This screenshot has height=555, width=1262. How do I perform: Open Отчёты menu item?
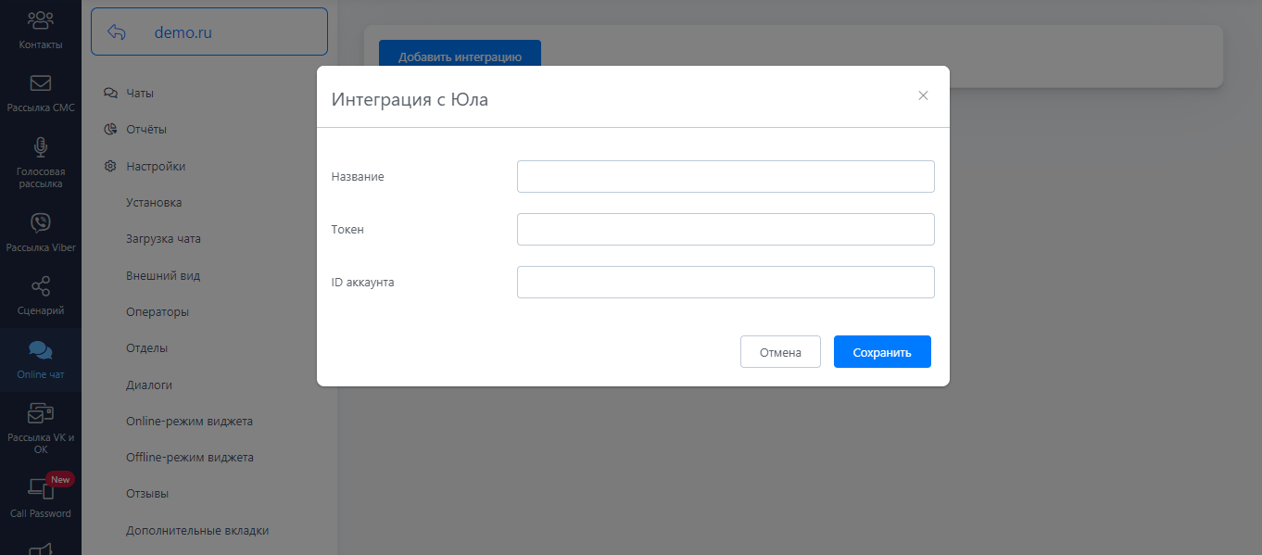coord(146,130)
